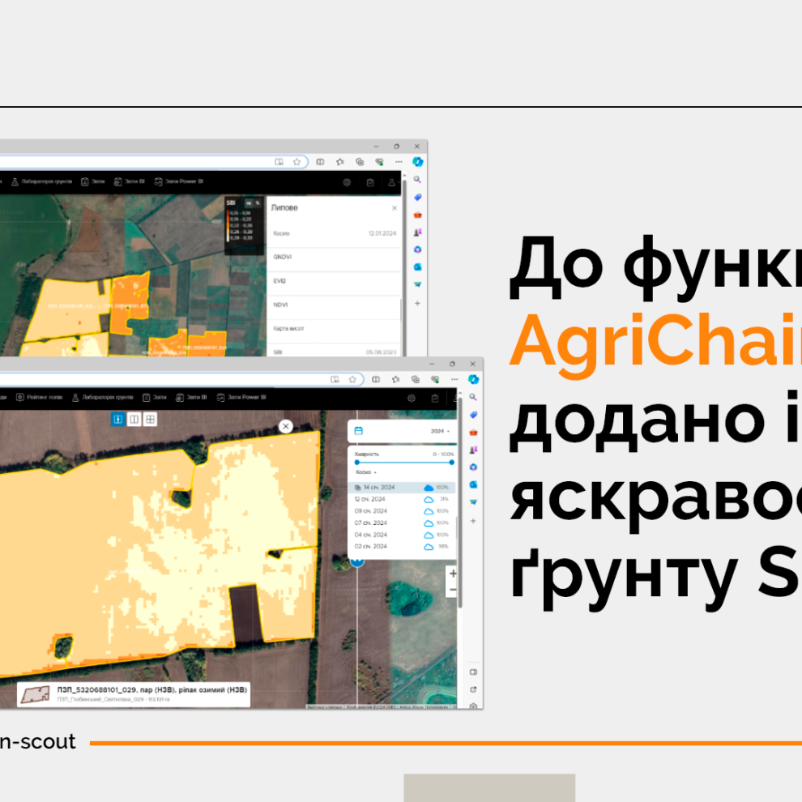Viewport: 802px width, 802px height.
Task: Open the three-dot browser menu in back window
Action: pyautogui.click(x=399, y=162)
